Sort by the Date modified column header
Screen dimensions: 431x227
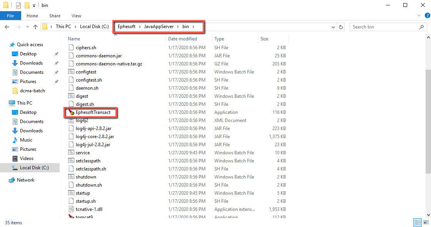[182, 39]
